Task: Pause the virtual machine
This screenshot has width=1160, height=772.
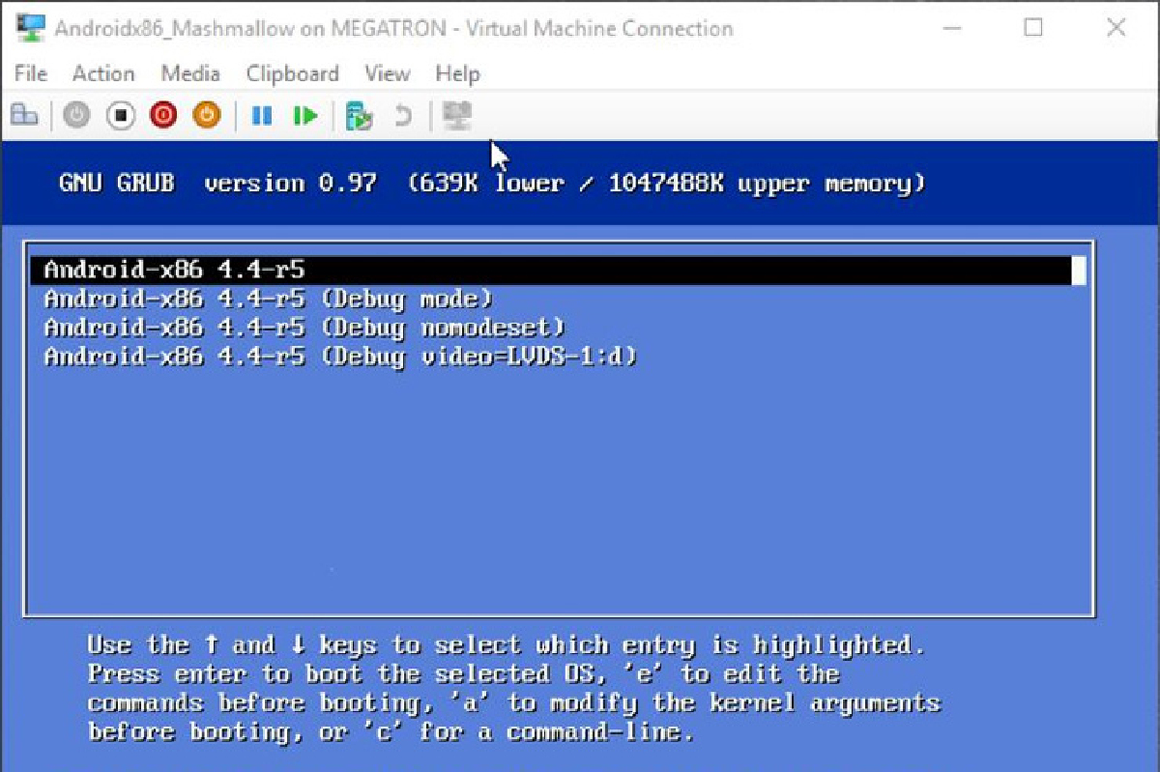Action: click(x=261, y=116)
